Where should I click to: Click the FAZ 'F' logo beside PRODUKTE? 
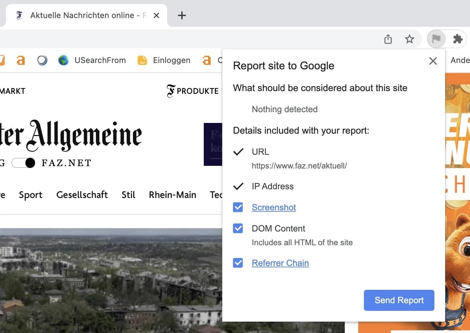(x=170, y=91)
